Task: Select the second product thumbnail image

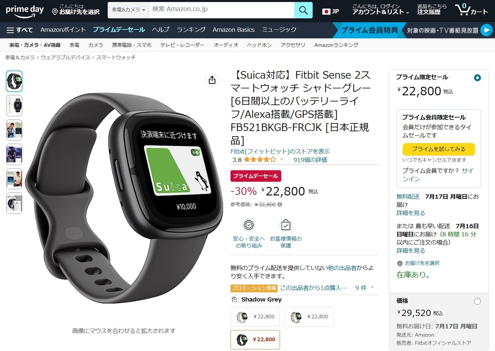Action: tap(14, 106)
